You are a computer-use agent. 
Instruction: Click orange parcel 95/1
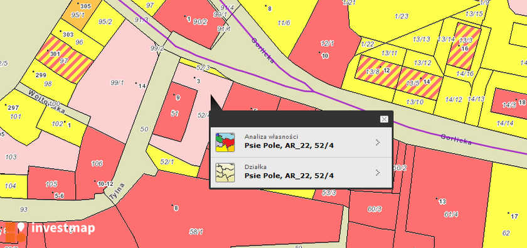tap(80, 13)
